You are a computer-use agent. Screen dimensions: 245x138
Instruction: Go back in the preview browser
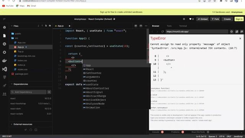pos(152,31)
